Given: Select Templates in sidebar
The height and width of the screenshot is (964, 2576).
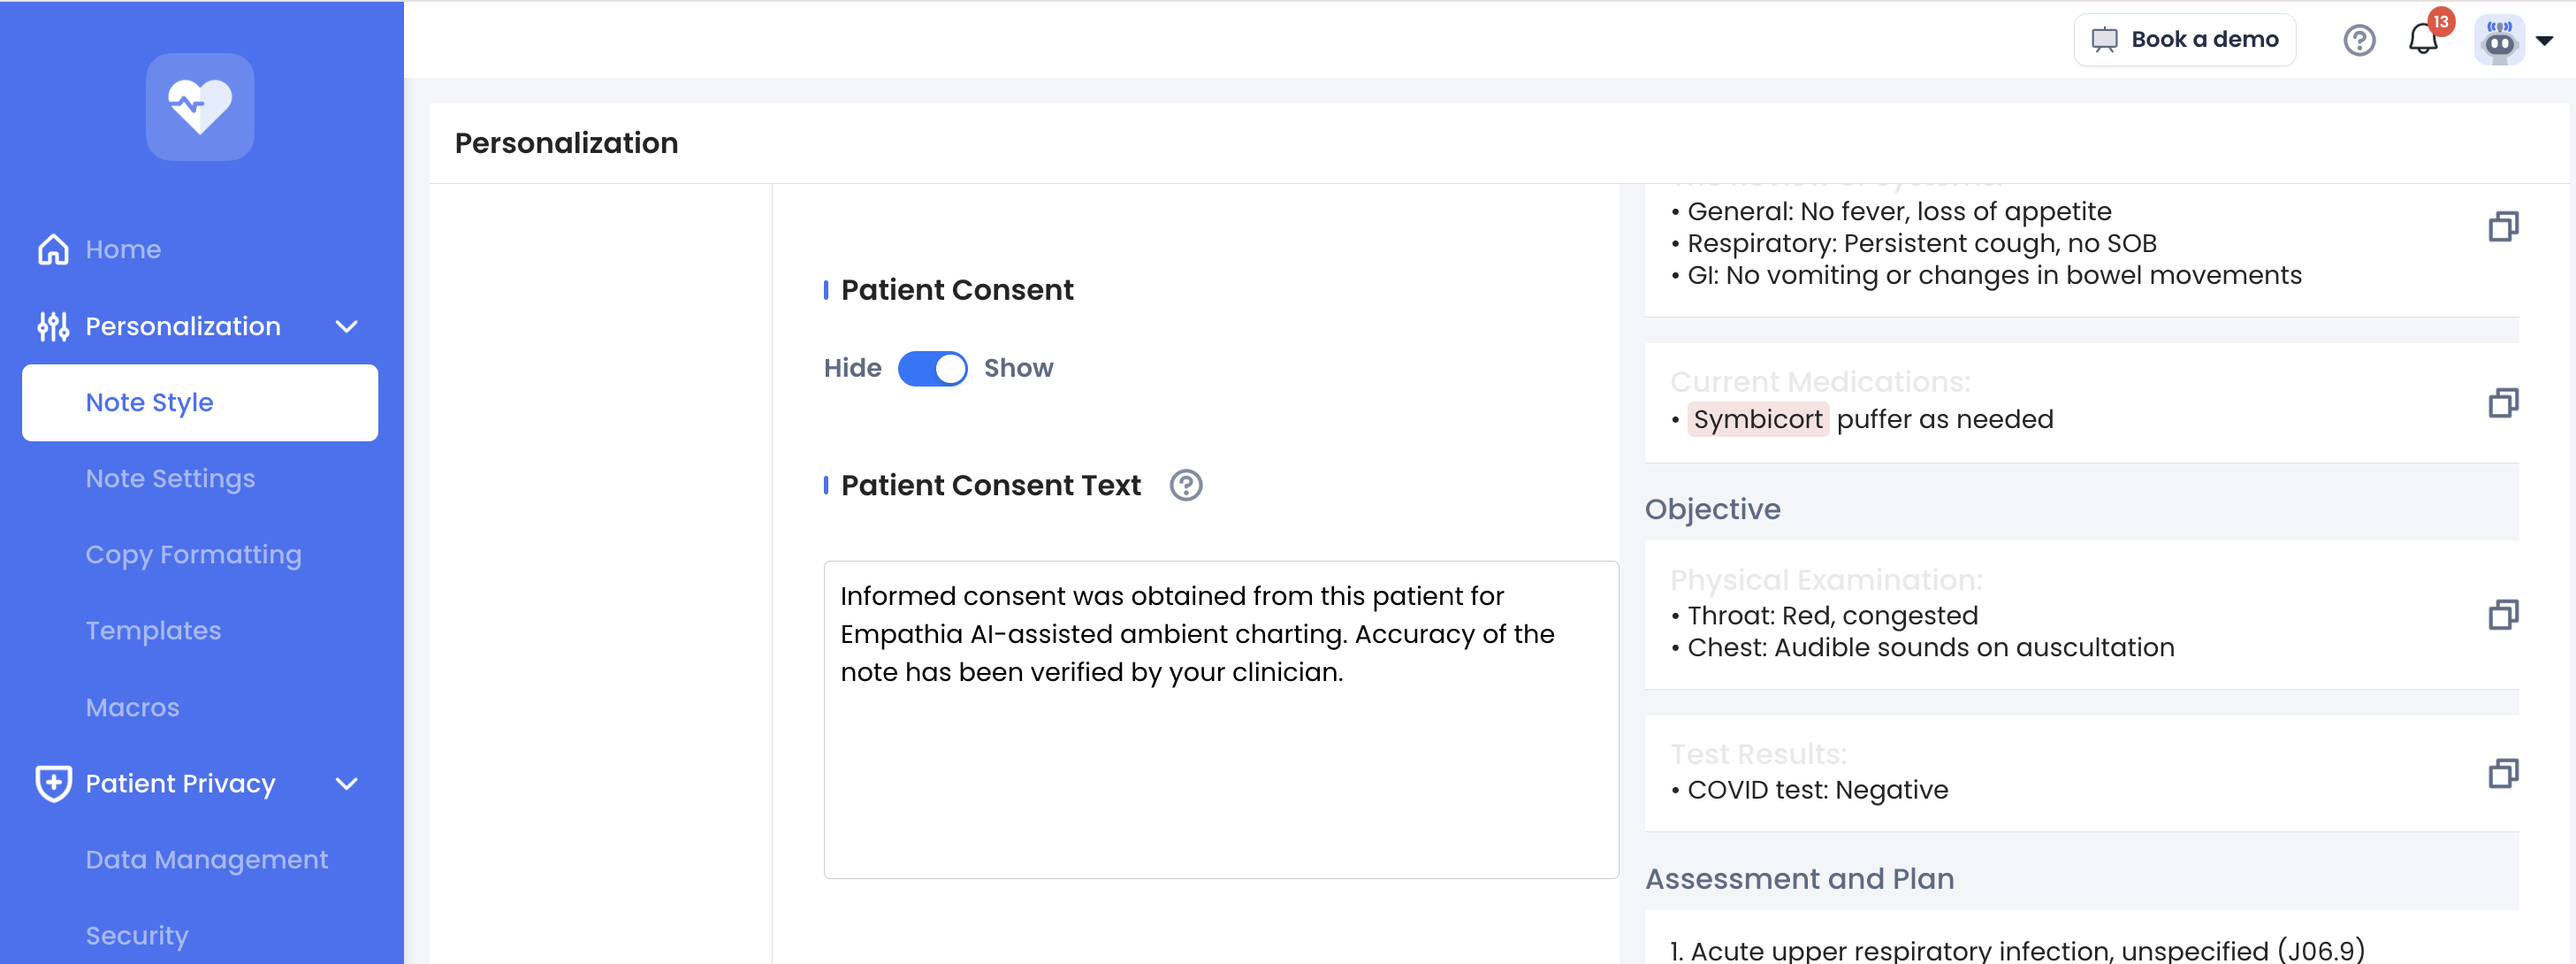Looking at the screenshot, I should 153,631.
